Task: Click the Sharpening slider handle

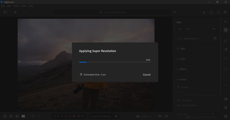Action: pos(188,117)
